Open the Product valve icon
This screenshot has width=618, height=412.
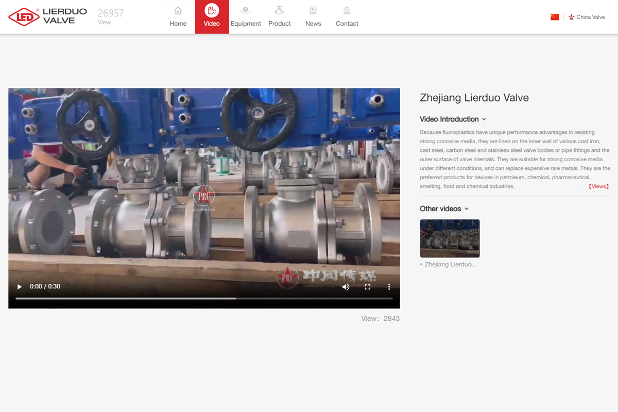(x=279, y=11)
